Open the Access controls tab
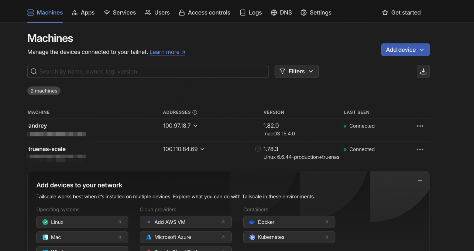Image resolution: width=474 pixels, height=251 pixels. click(204, 12)
